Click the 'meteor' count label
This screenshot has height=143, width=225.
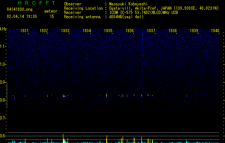tap(51, 11)
